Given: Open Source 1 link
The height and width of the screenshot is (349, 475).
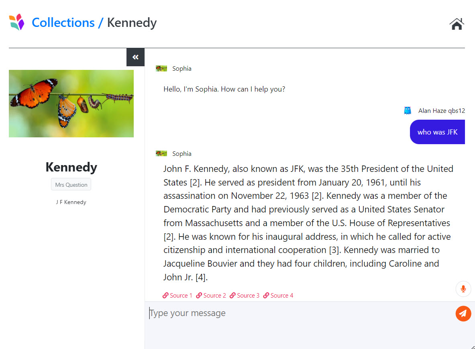Looking at the screenshot, I should click(177, 296).
